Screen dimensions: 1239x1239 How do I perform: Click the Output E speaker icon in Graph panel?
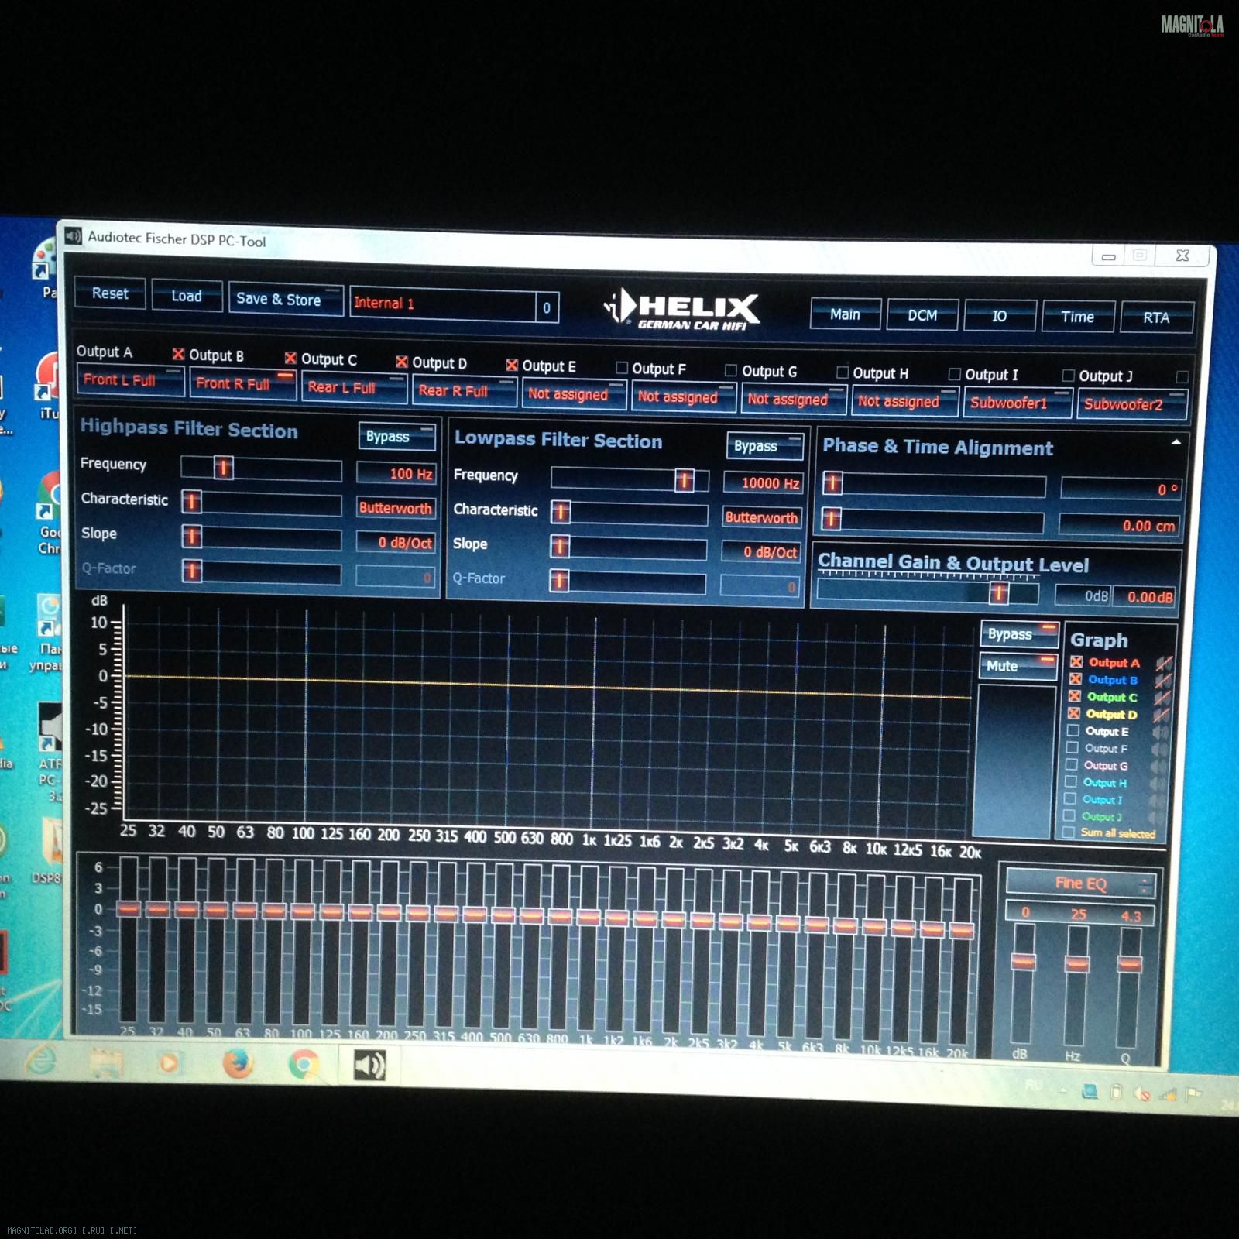pyautogui.click(x=1160, y=733)
